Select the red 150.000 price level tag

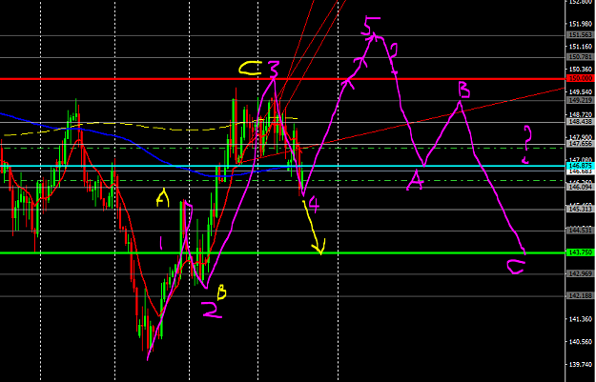tap(580, 78)
